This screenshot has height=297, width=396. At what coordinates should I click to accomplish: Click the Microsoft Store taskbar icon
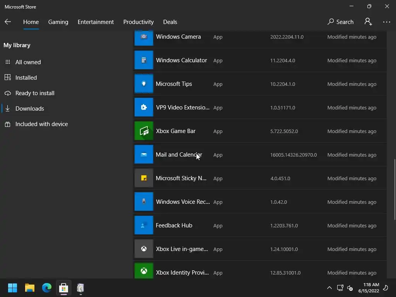coord(64,288)
